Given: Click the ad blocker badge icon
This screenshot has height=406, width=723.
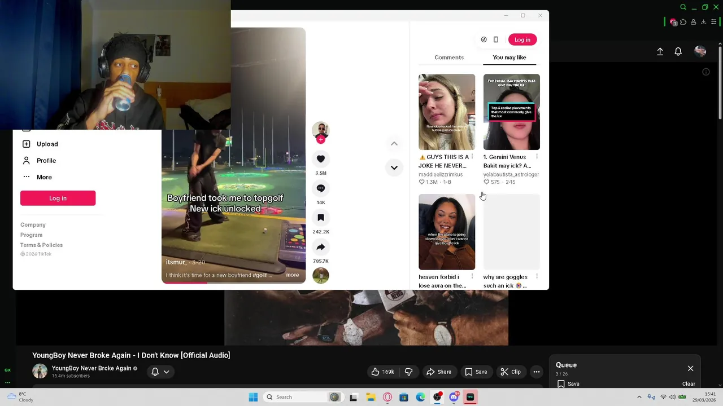Looking at the screenshot, I should click(673, 22).
